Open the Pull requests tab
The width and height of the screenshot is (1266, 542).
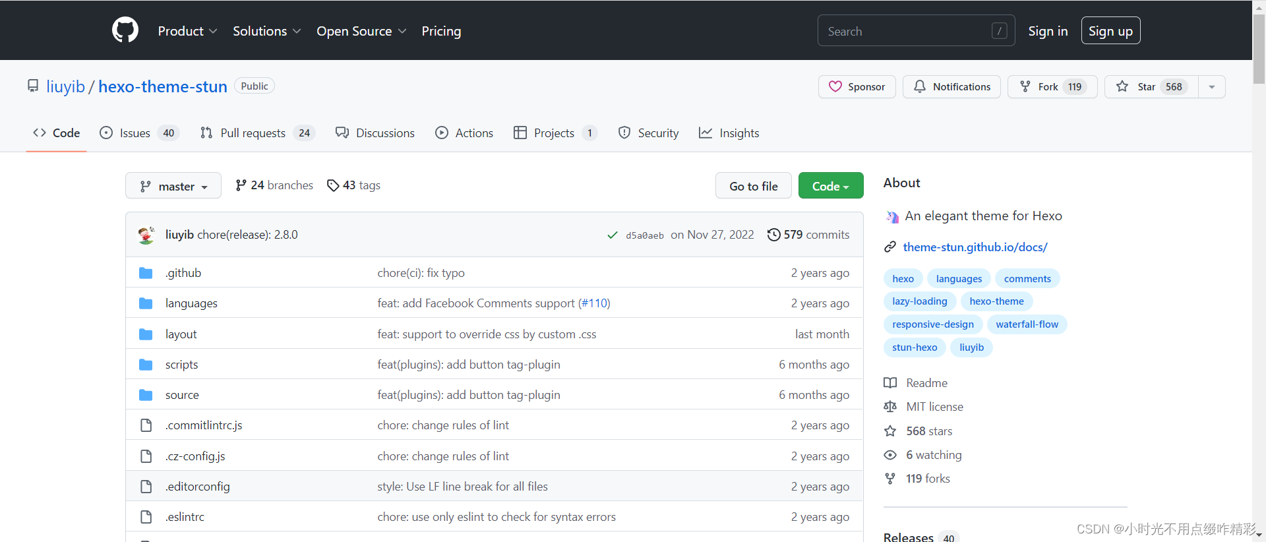tap(258, 133)
